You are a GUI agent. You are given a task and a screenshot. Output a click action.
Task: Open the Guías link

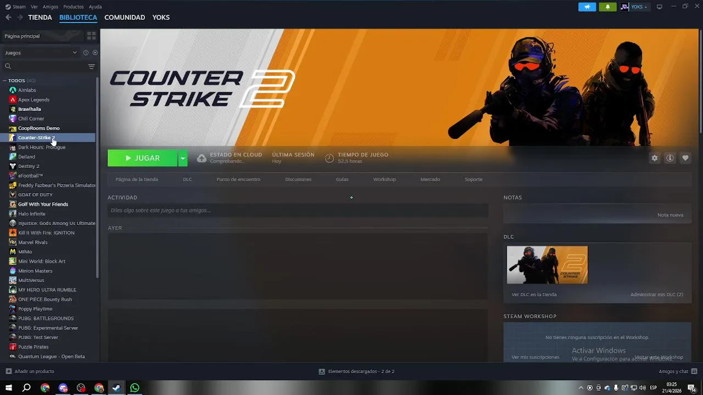(342, 179)
